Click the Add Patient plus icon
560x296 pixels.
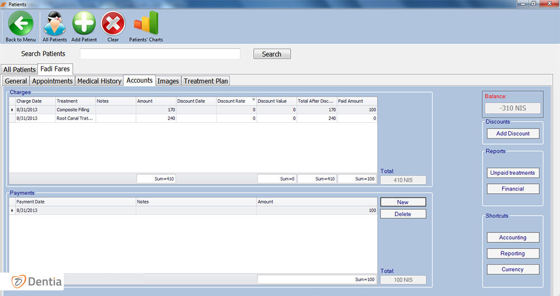tap(84, 23)
